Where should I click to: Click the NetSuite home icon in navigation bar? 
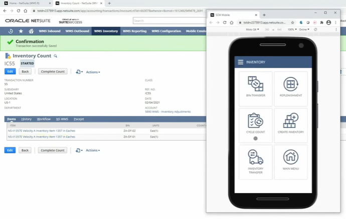31,31
